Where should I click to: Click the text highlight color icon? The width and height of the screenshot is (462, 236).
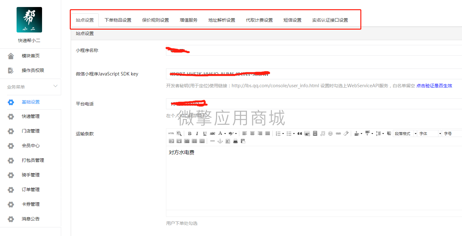click(x=231, y=133)
